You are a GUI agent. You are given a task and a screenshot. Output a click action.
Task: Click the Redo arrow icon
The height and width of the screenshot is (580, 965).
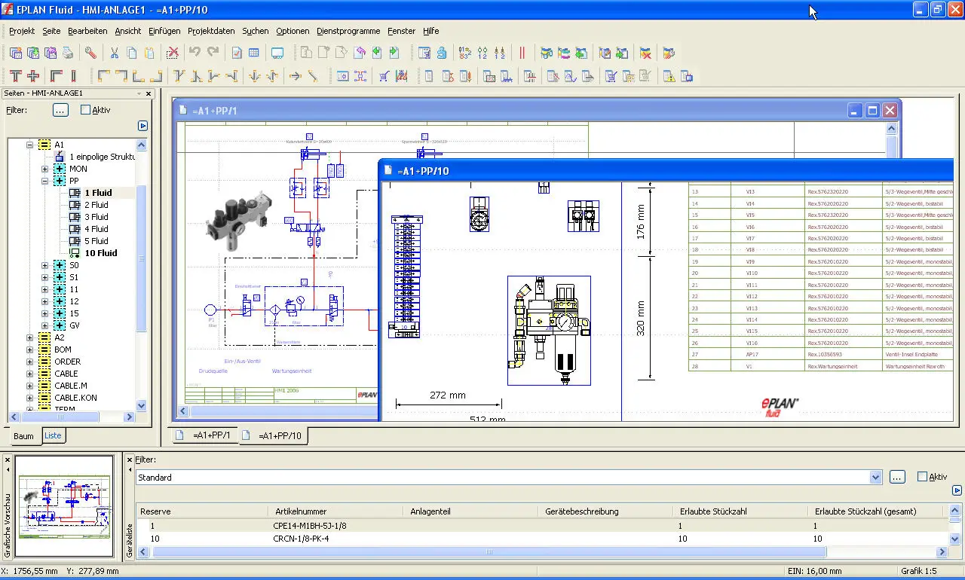pos(213,53)
